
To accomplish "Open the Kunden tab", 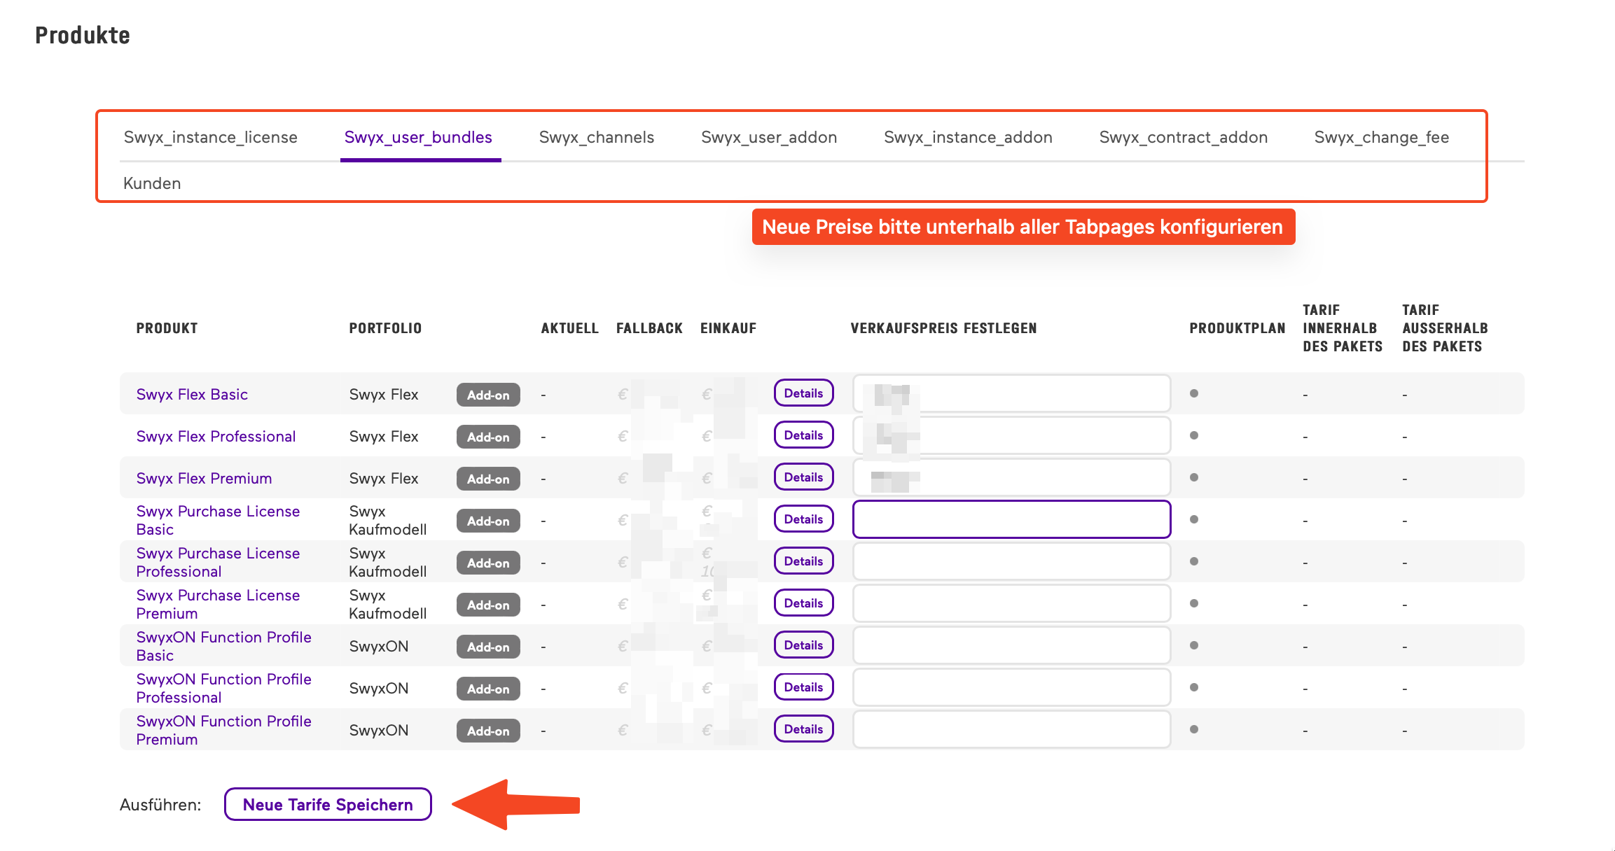I will tap(152, 183).
